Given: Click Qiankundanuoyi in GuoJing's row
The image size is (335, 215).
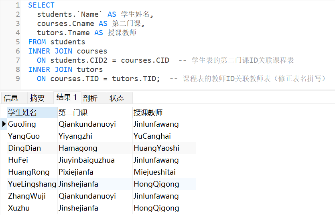Looking at the screenshot, I should pyautogui.click(x=95, y=124).
